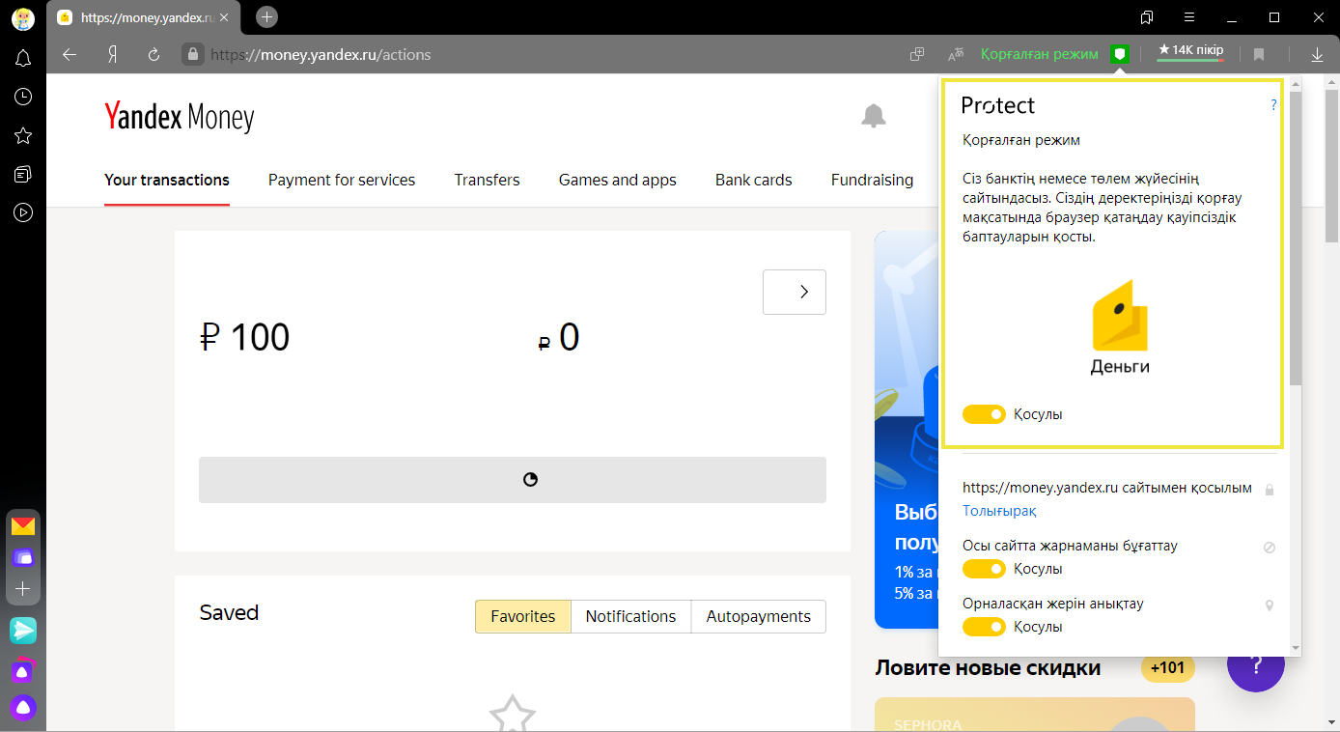Click the Yandex Money logo

(180, 118)
